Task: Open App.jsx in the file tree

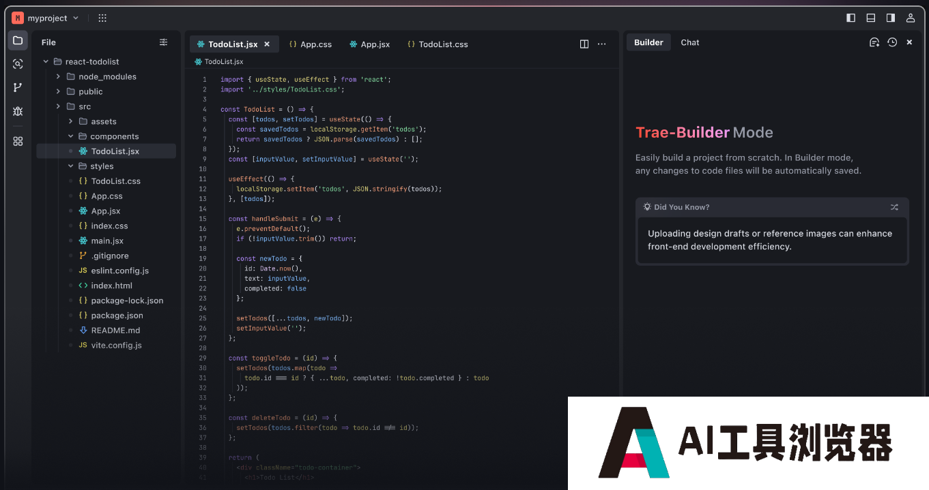Action: [x=106, y=211]
